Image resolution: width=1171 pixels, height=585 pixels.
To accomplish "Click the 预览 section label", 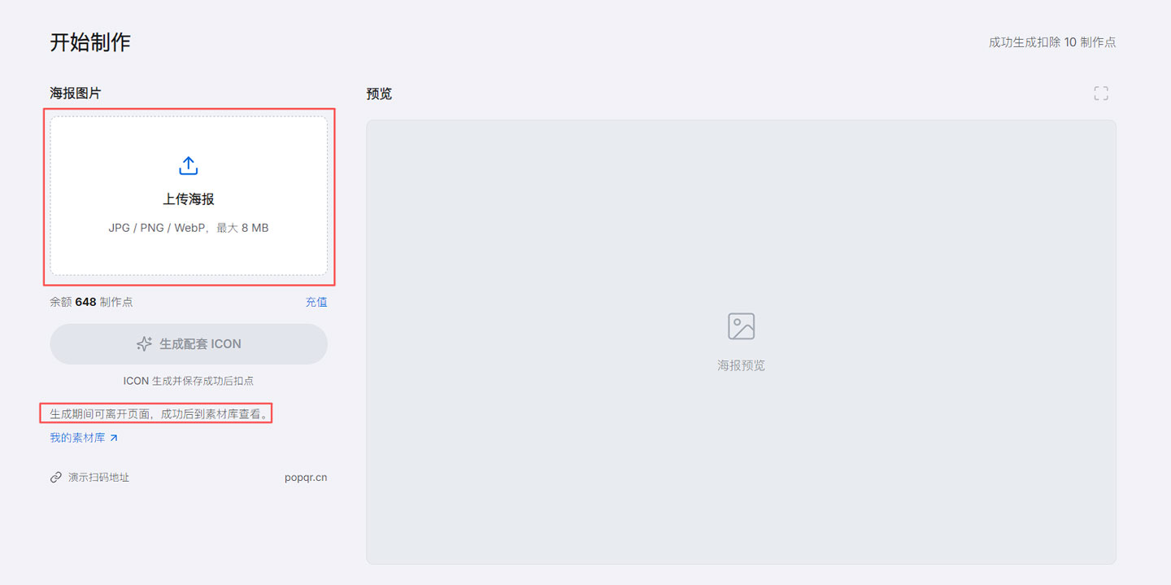I will point(379,94).
